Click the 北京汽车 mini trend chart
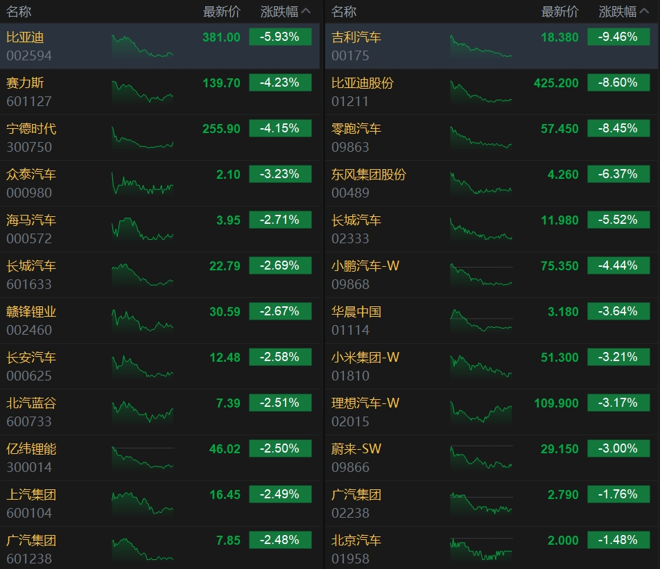660x569 pixels. (x=480, y=550)
